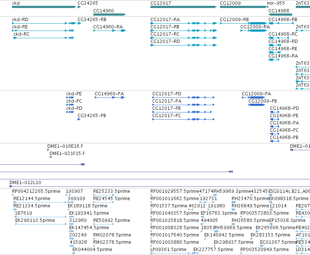Select the CG12017 gene label
The image size is (310, 255).
tap(161, 3)
